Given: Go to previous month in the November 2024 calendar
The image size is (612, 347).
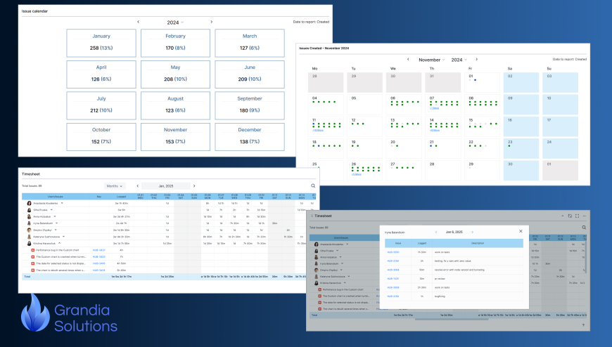Looking at the screenshot, I should pyautogui.click(x=408, y=59).
